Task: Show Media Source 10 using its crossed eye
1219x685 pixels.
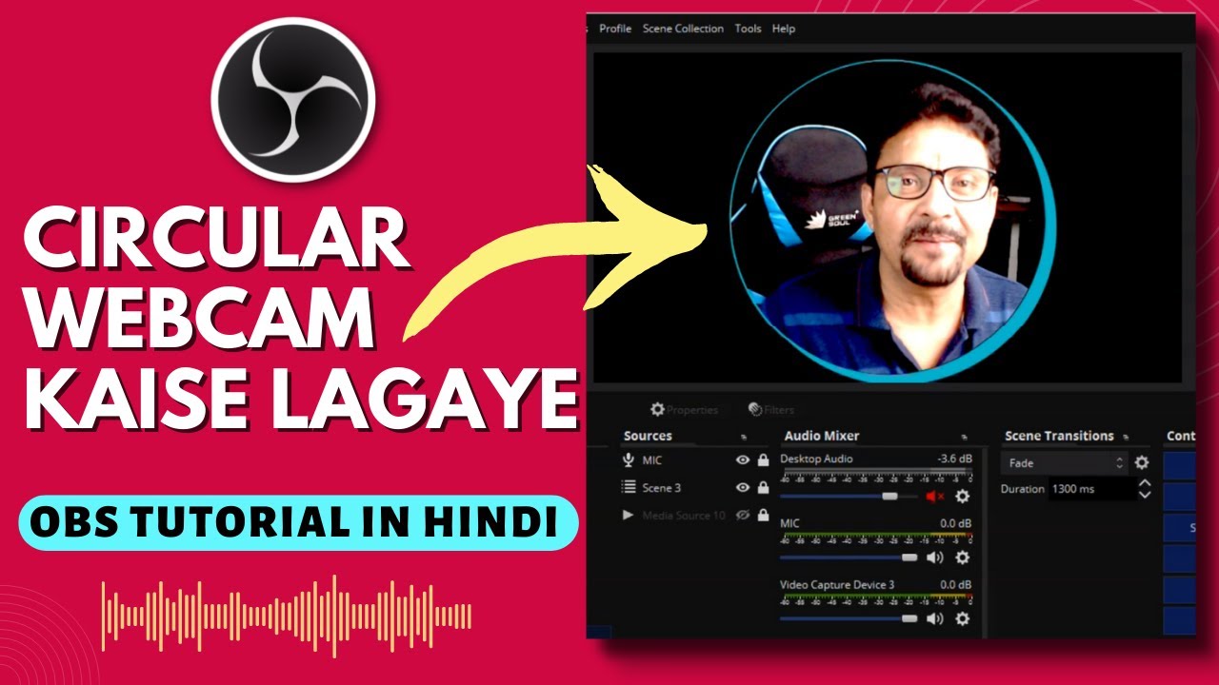Action: pos(743,515)
